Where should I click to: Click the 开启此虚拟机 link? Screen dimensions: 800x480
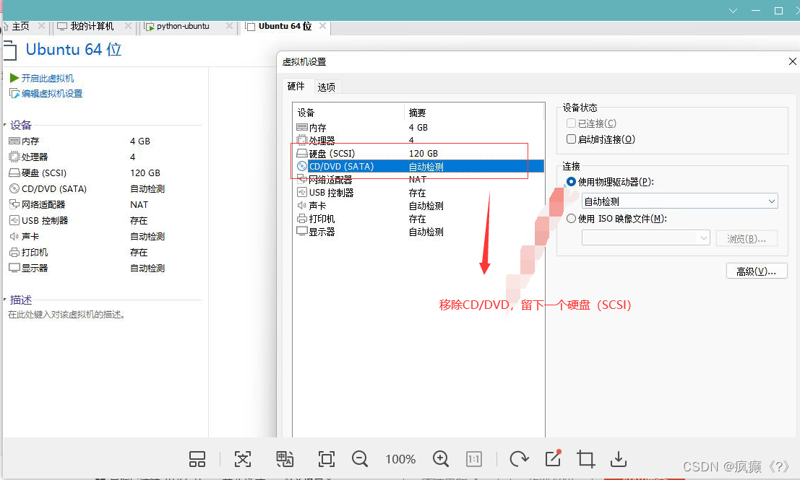48,78
